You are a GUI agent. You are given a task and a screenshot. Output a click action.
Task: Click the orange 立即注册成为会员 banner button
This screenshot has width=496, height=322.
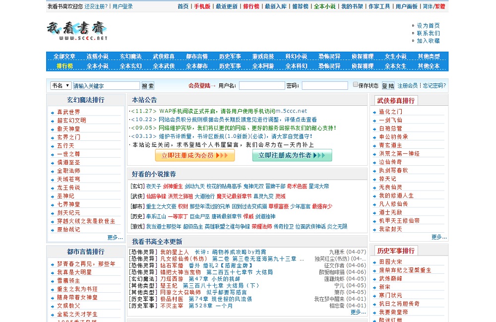[x=195, y=156]
